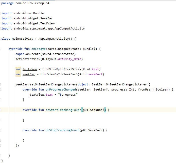Click the "object" keyword
The image size is (176, 165).
83,84
